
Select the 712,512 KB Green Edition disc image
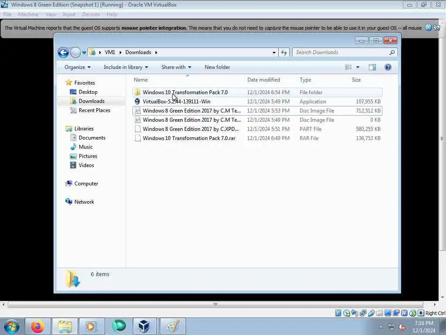[257, 110]
